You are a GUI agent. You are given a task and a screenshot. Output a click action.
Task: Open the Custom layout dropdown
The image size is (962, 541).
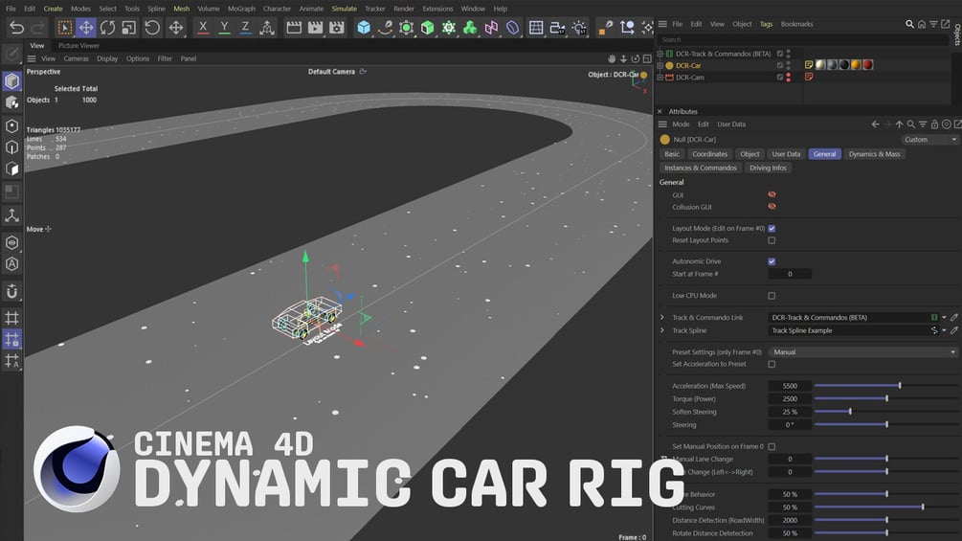pos(929,140)
